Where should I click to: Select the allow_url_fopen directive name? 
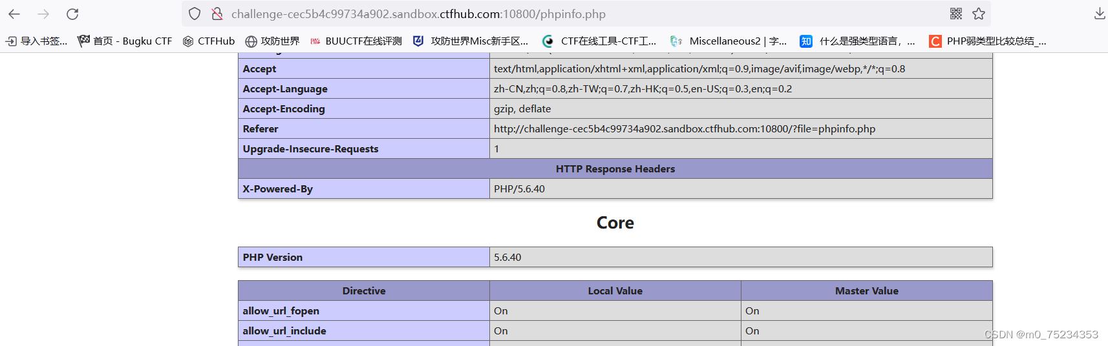click(x=281, y=310)
